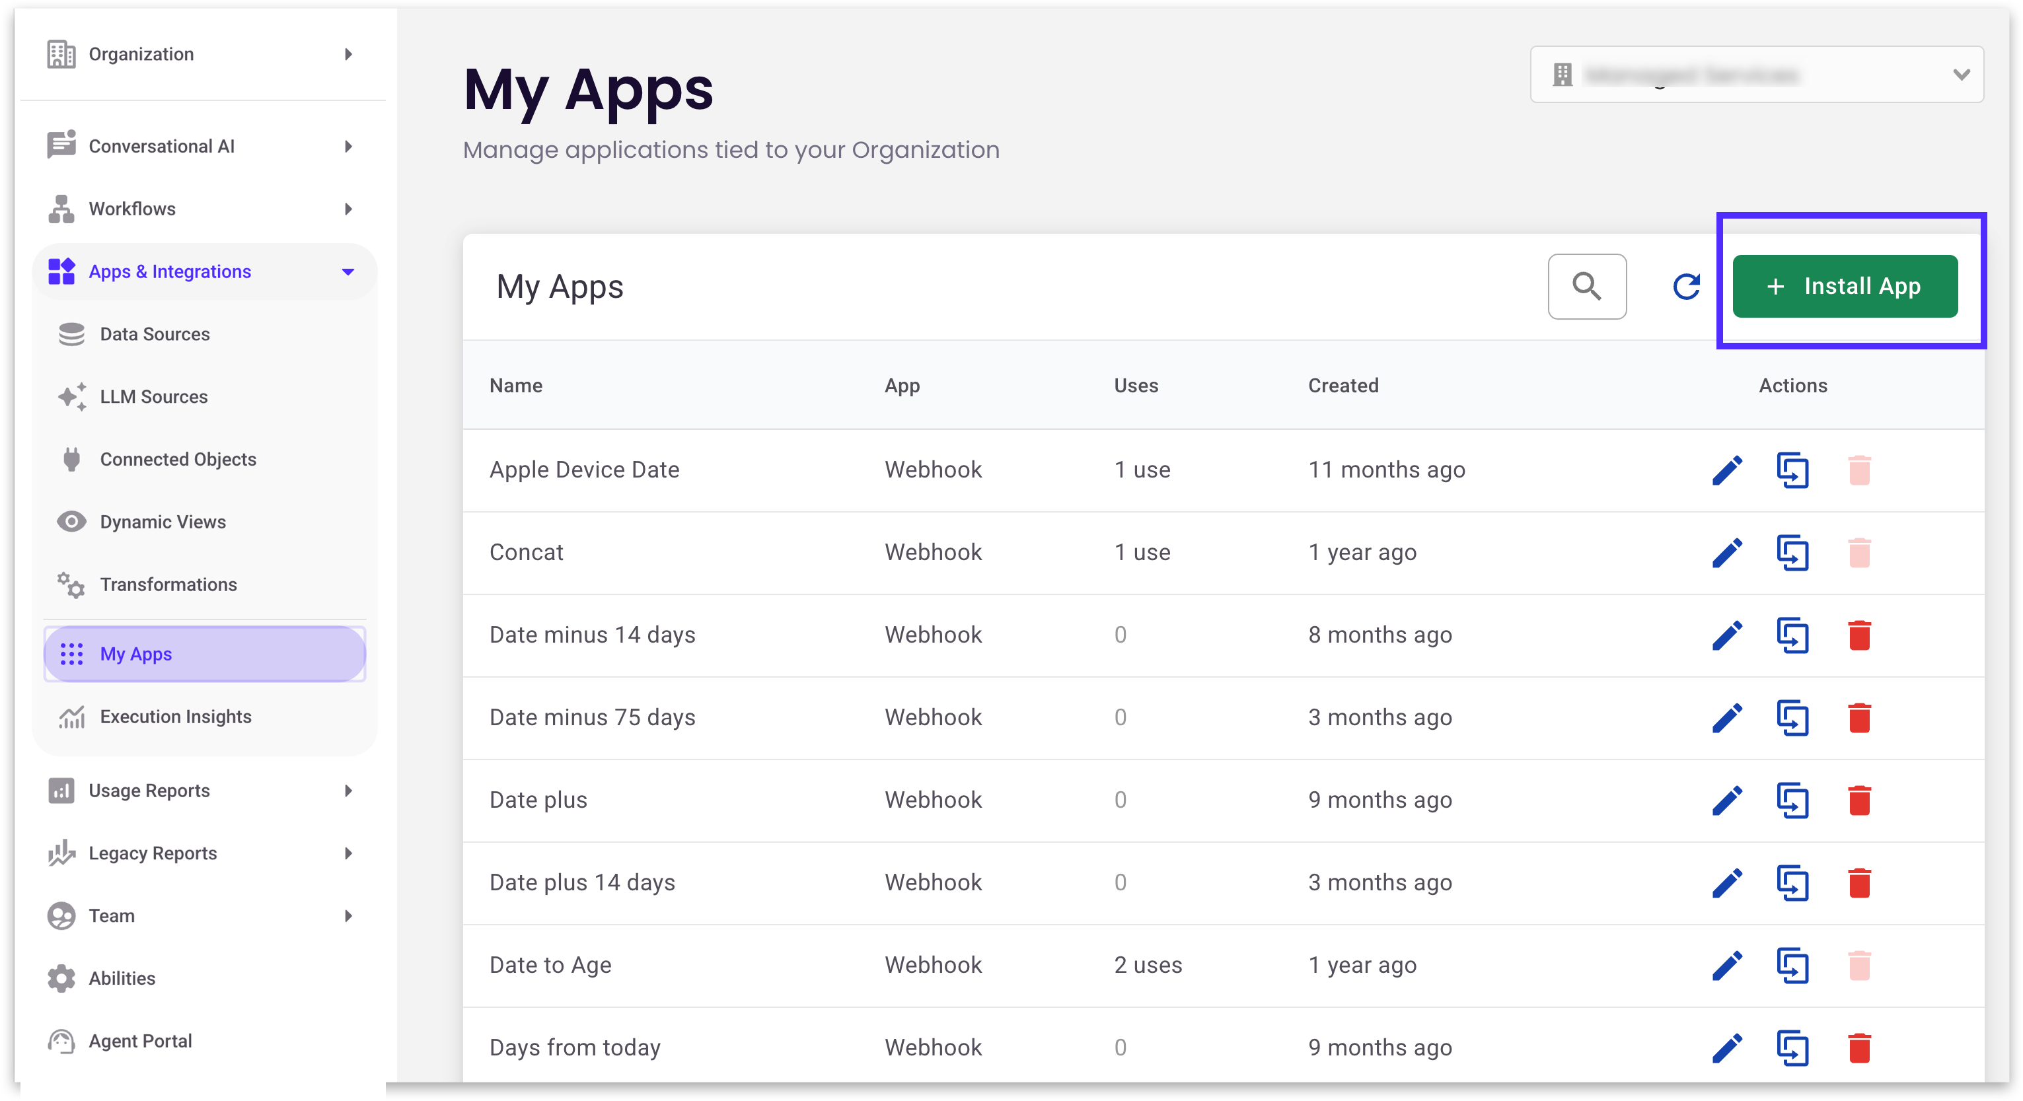Viewport: 2023px width, 1101px height.
Task: Duplicate the Concat app
Action: coord(1792,553)
